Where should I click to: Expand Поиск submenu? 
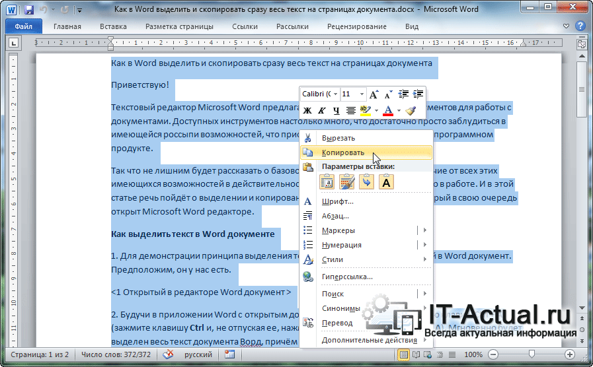366,294
